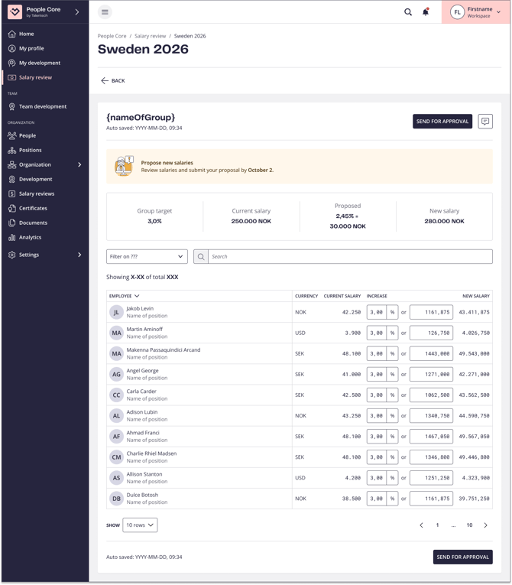Click Adison Lubin's AL avatar
The height and width of the screenshot is (585, 512).
116,416
